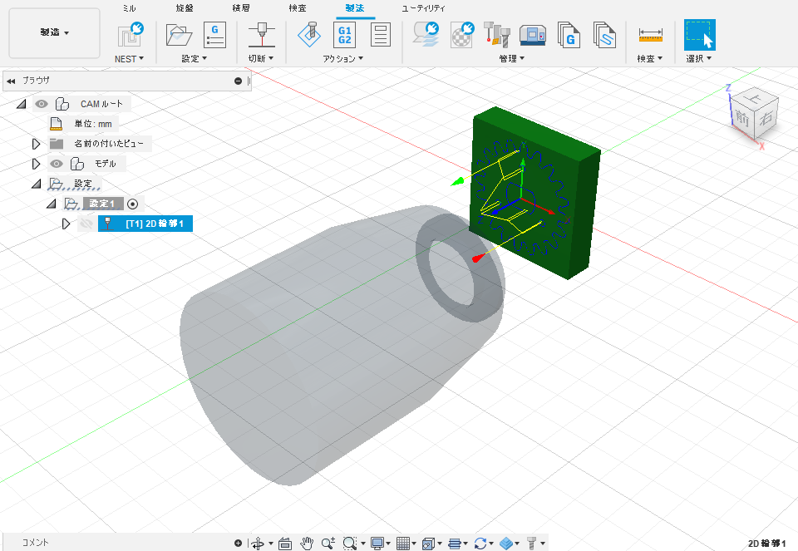The width and height of the screenshot is (798, 551).
Task: Click the generate toolpath icon
Action: (x=426, y=34)
